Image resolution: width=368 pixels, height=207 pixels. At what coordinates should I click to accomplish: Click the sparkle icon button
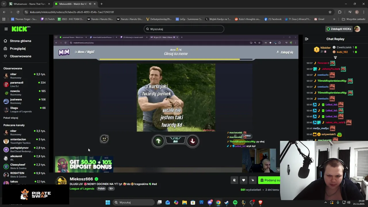tap(253, 180)
